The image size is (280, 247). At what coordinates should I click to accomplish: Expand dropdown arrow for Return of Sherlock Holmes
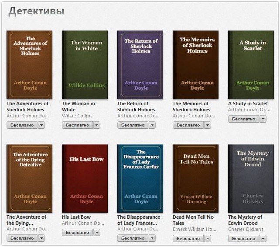(x=152, y=125)
